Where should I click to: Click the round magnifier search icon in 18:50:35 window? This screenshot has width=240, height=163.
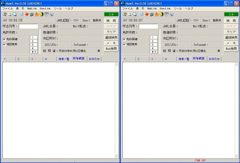click(15, 14)
